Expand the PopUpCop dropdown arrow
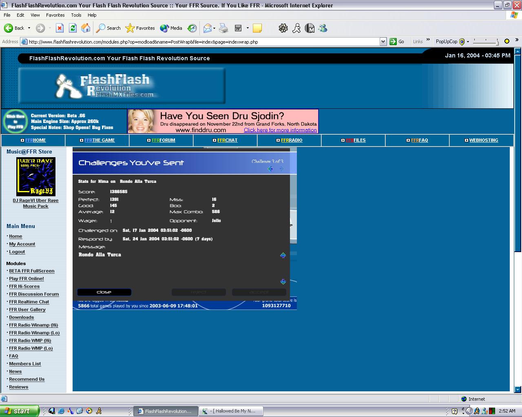The image size is (522, 417). point(468,42)
